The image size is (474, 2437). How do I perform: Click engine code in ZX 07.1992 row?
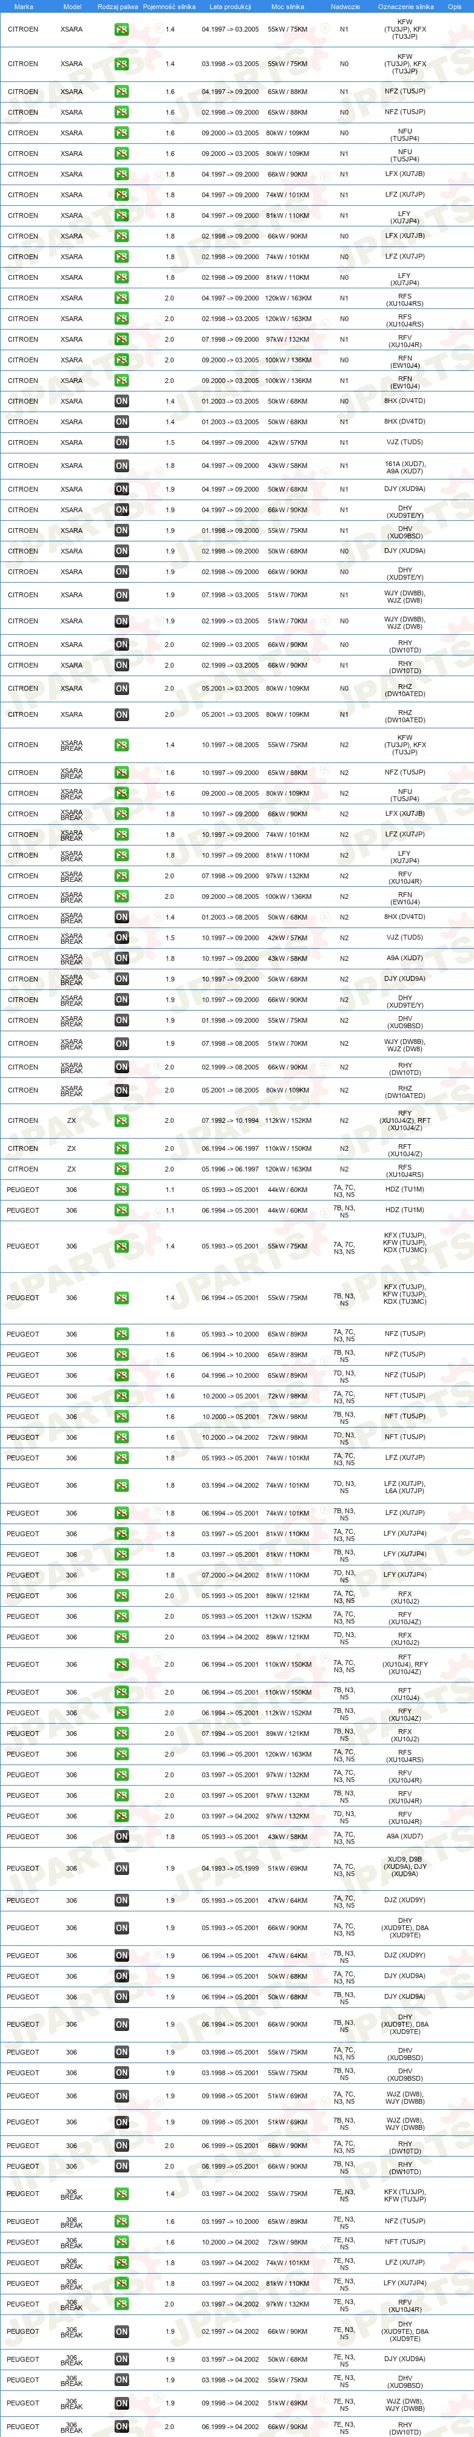(405, 1120)
